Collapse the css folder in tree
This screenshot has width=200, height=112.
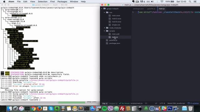pyautogui.click(x=104, y=12)
